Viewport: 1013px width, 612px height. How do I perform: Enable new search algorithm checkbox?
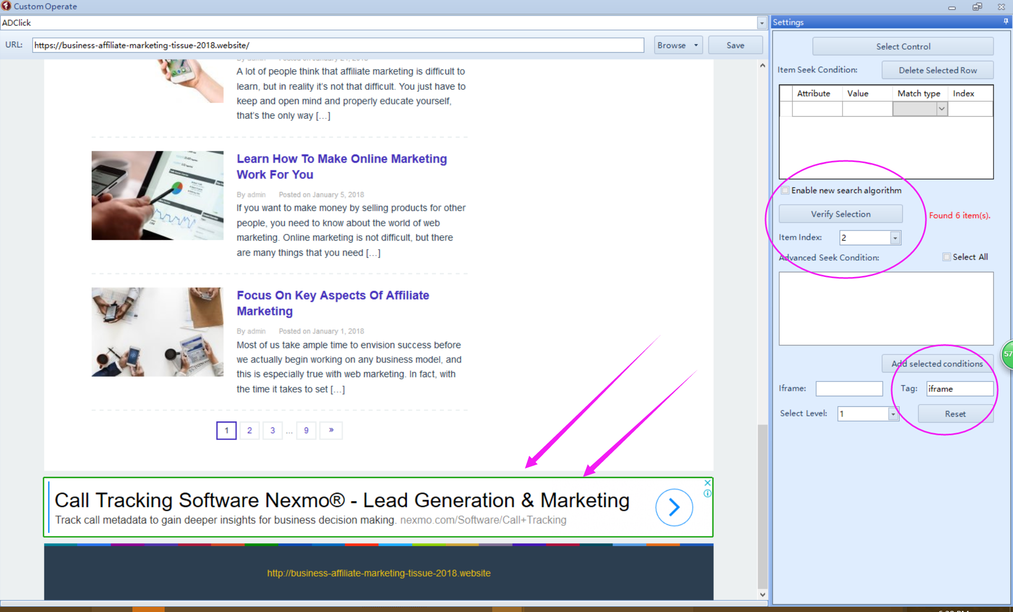786,190
